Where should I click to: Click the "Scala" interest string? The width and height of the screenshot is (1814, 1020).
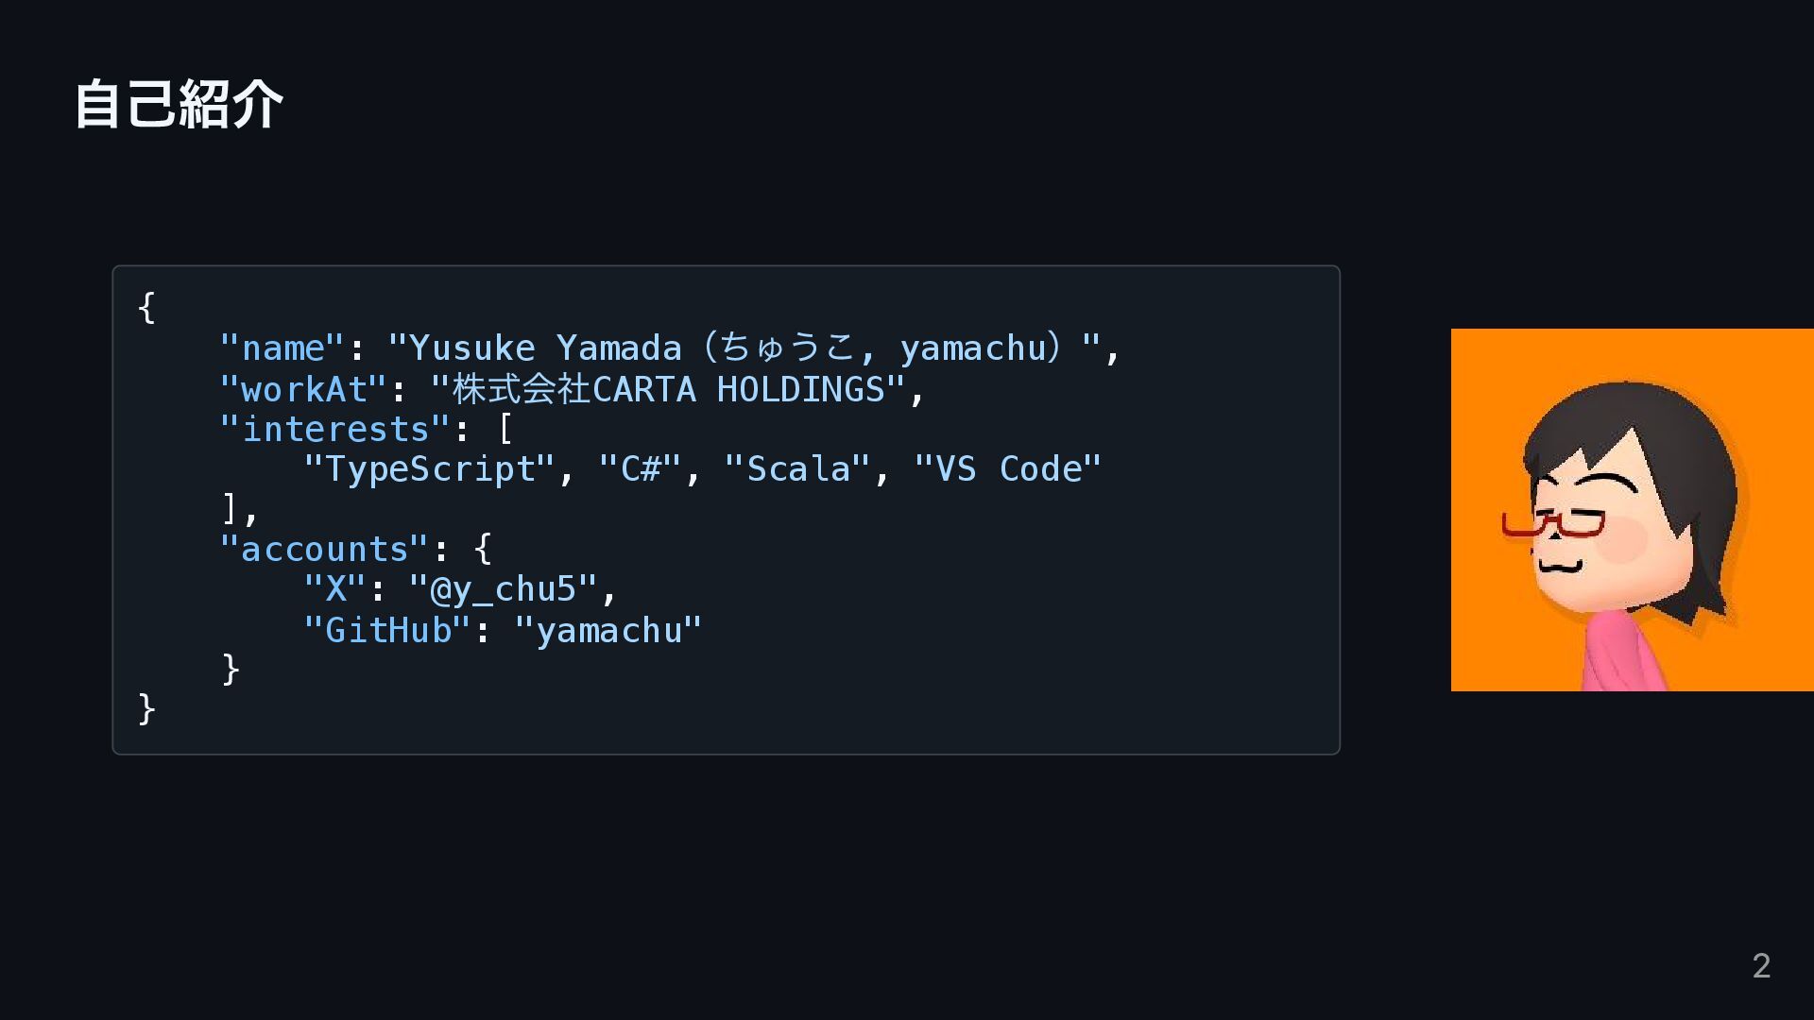[x=796, y=469]
